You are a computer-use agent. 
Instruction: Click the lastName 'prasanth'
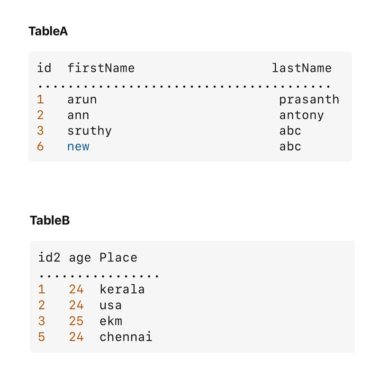(309, 100)
